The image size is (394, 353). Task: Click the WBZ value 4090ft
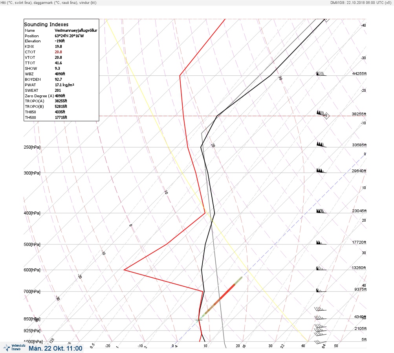[60, 74]
